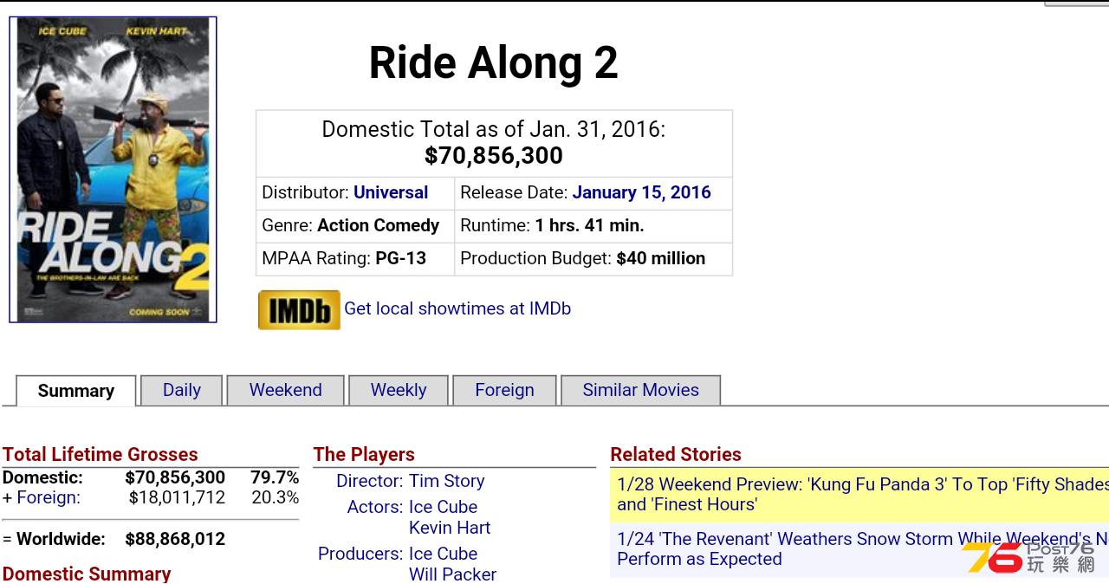Follow the January 15, 2016 release date link
Image resolution: width=1109 pixels, height=584 pixels.
click(641, 192)
